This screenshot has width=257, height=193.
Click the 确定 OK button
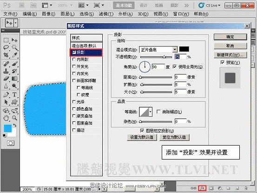[230, 37]
